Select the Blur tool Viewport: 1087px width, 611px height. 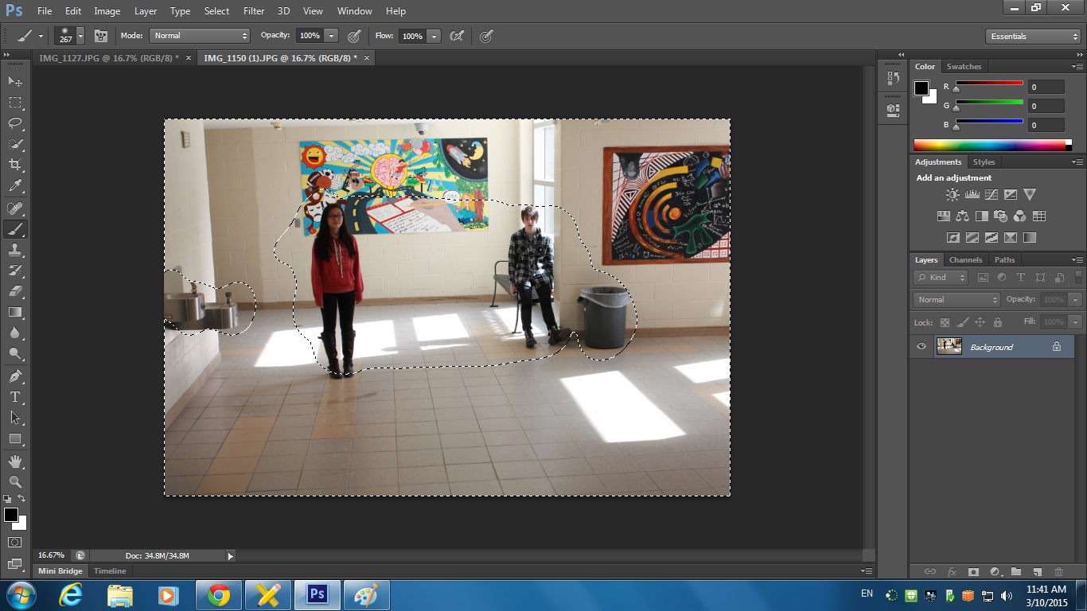click(15, 333)
